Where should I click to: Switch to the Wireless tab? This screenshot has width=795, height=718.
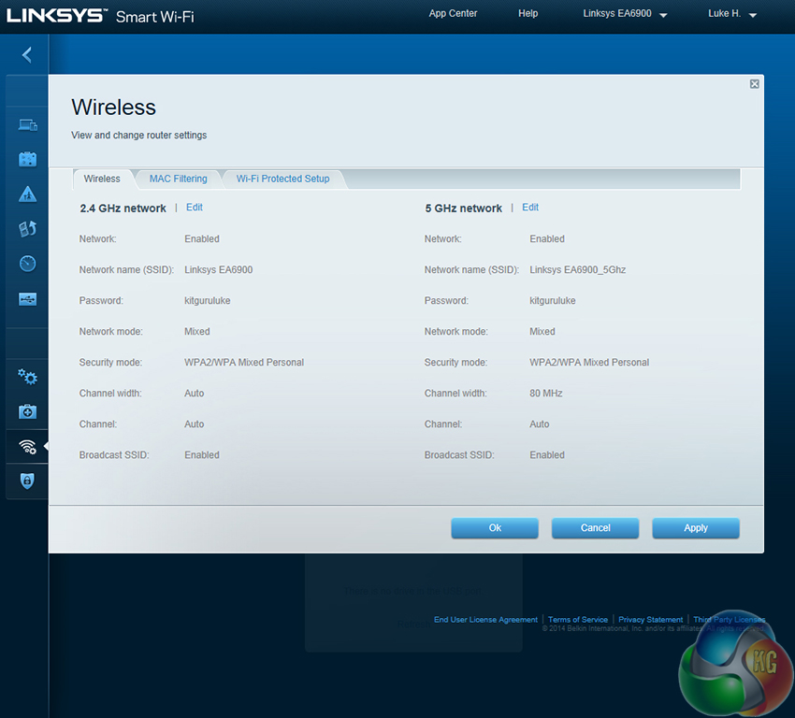102,179
